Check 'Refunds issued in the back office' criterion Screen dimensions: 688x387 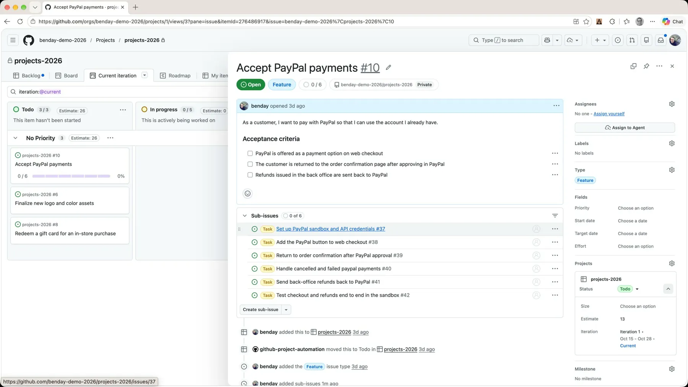[x=250, y=175]
